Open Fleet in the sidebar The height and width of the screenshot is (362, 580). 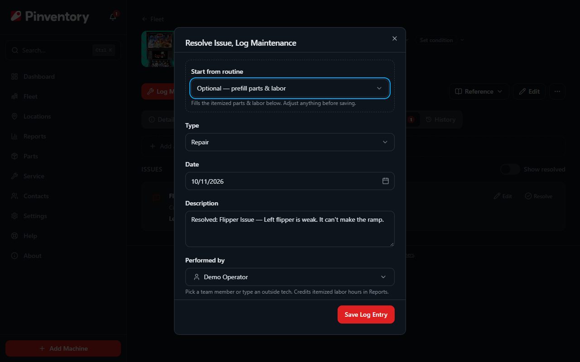point(63,96)
